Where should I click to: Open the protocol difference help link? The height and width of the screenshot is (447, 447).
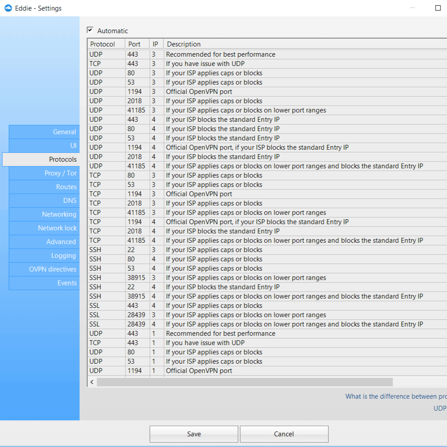tap(396, 396)
